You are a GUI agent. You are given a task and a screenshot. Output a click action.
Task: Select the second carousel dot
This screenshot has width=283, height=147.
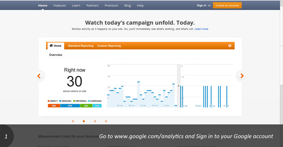coord(84,121)
